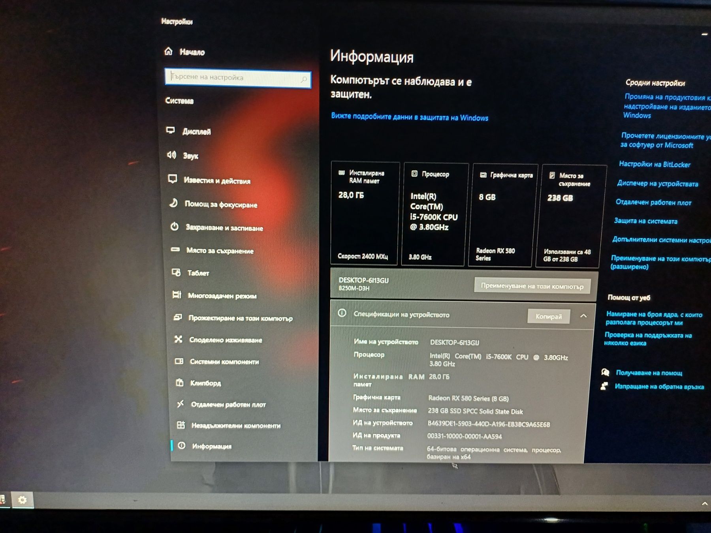Click the storage icon on Място за съхранение card
This screenshot has width=711, height=533.
point(552,175)
